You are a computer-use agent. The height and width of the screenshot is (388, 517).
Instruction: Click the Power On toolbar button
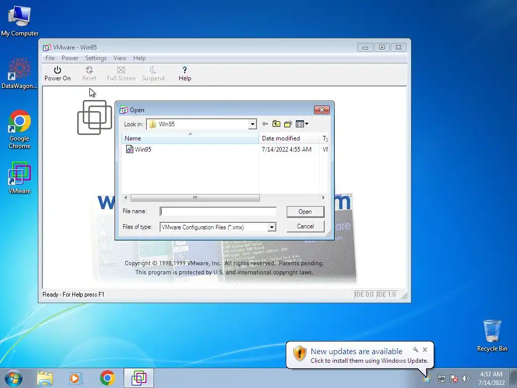[58, 74]
